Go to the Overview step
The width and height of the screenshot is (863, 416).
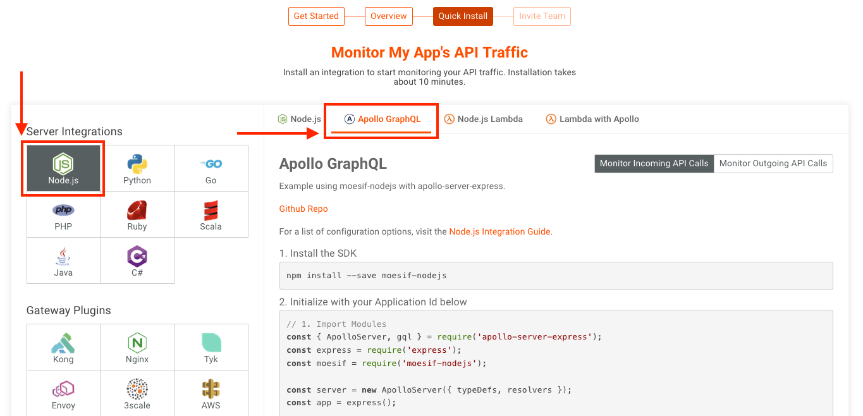[x=388, y=16]
